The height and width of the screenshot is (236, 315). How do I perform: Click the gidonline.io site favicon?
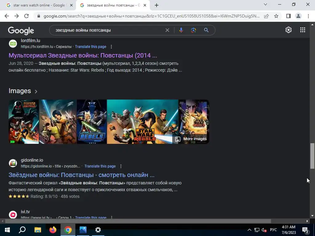click(x=13, y=163)
